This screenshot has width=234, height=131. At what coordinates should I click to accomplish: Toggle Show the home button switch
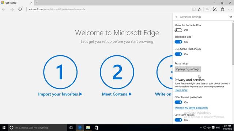point(178,30)
